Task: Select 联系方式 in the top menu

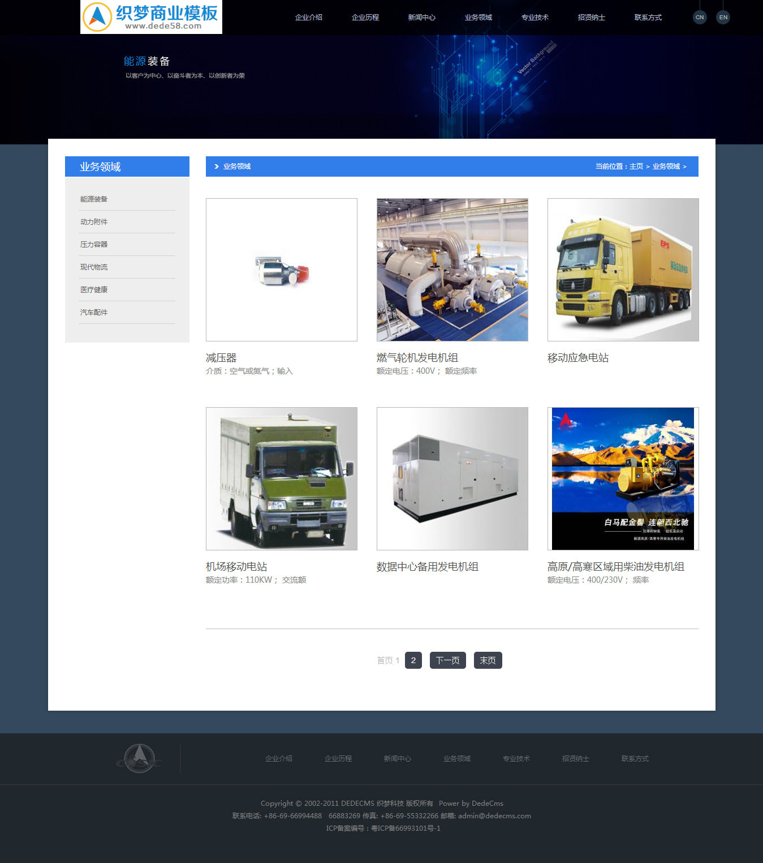Action: (x=648, y=18)
